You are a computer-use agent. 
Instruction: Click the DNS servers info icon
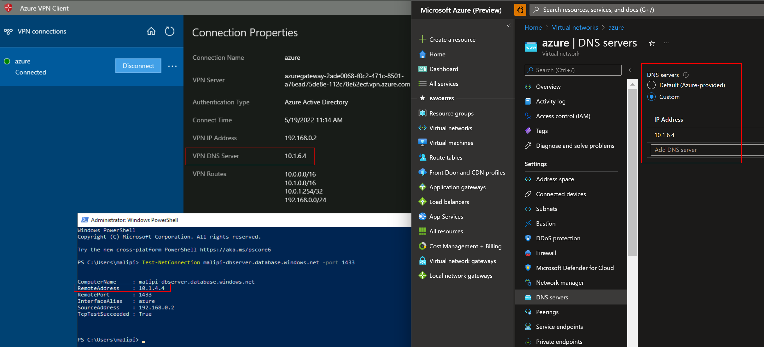[x=685, y=75]
